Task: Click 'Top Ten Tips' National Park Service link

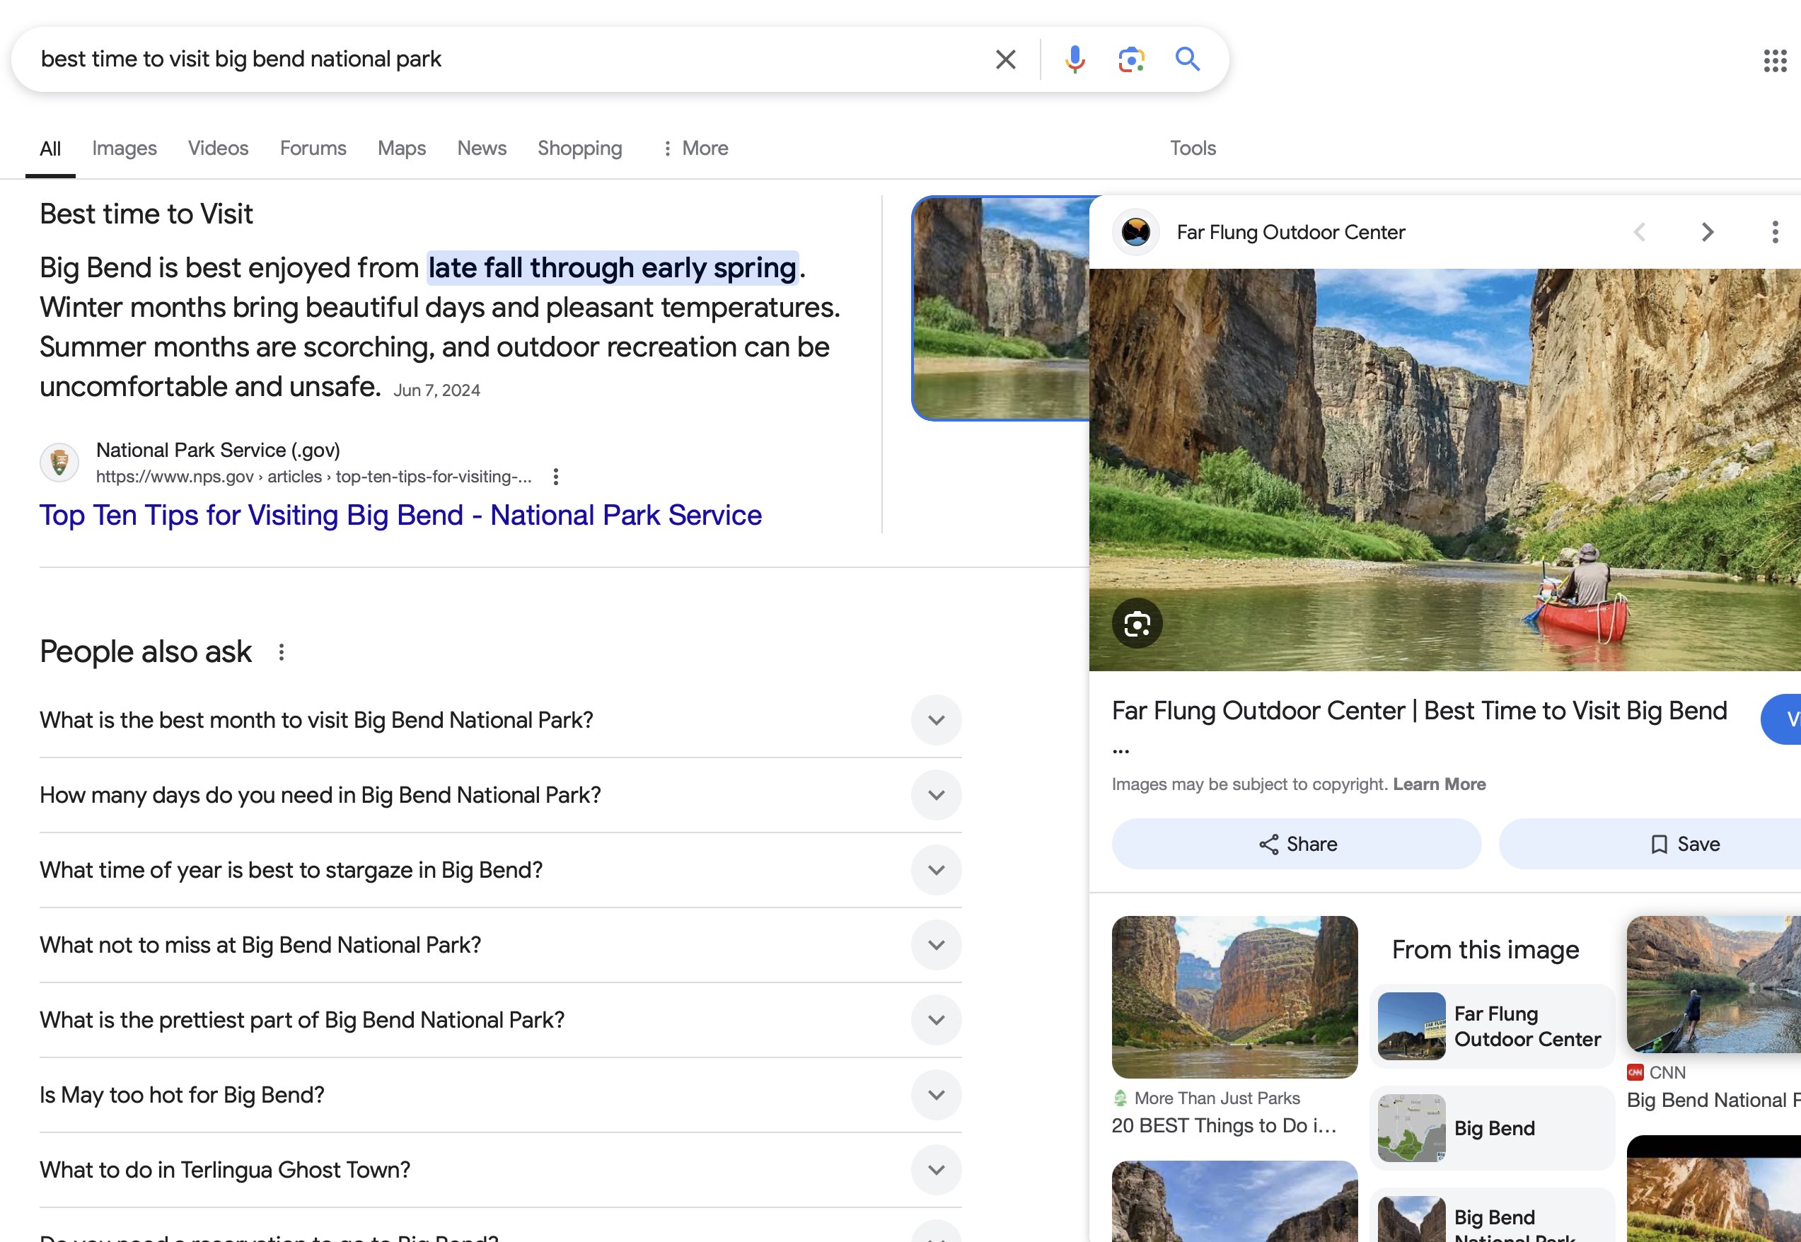Action: pos(401,514)
